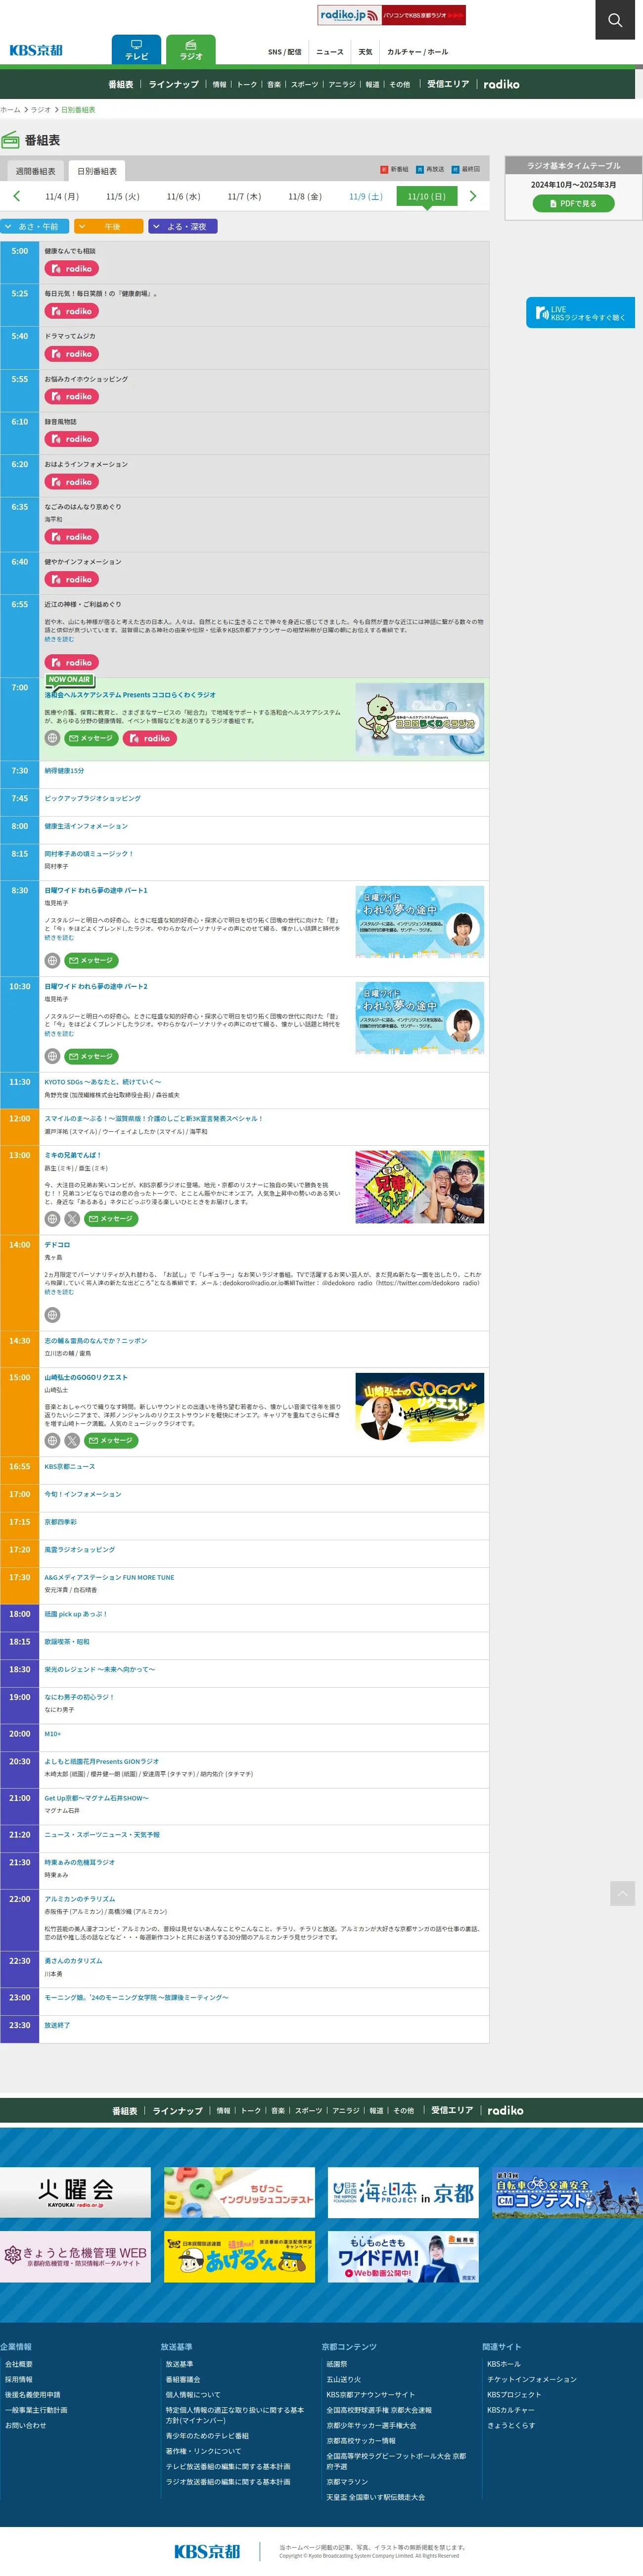Send メッセージ to ココロらくわくラジオ
The height and width of the screenshot is (2576, 643).
[x=92, y=738]
